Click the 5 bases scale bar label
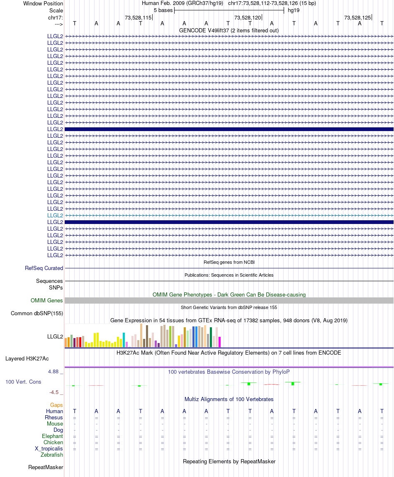This screenshot has width=394, height=477. coord(163,10)
